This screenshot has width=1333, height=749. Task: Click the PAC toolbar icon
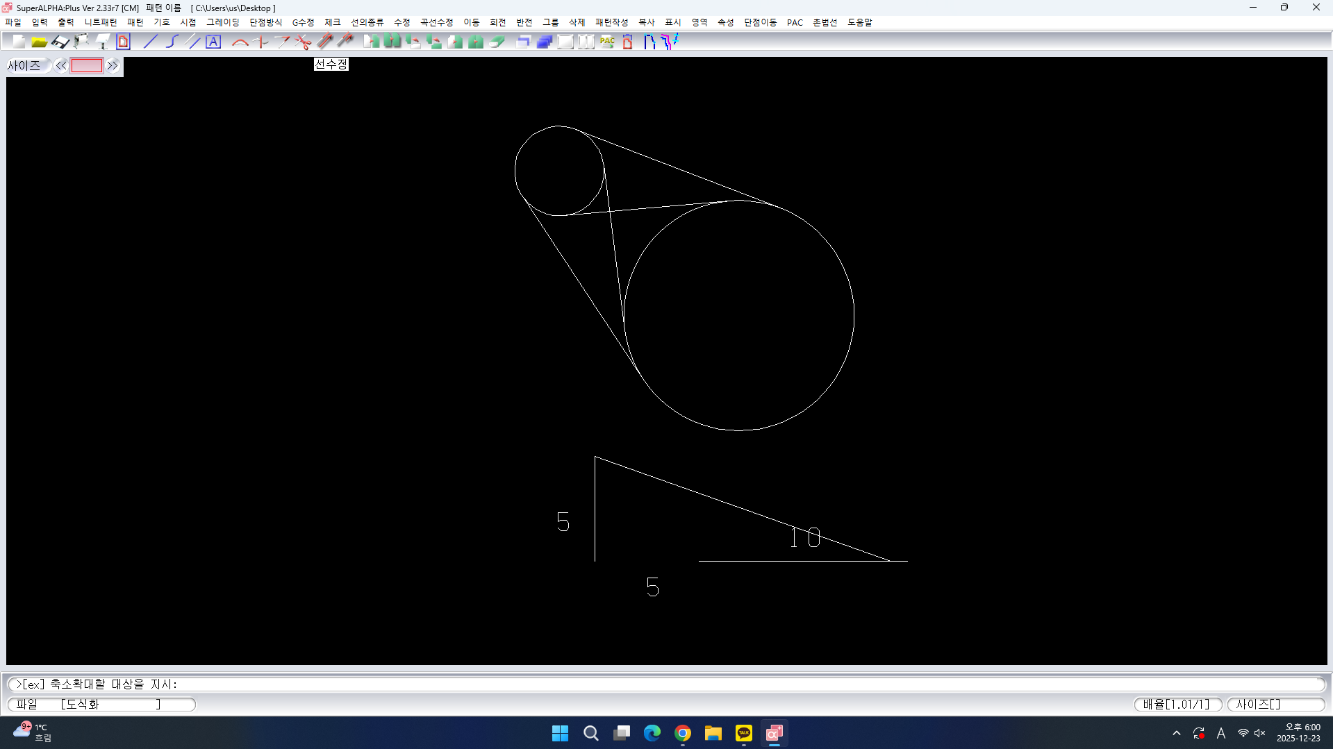(607, 42)
